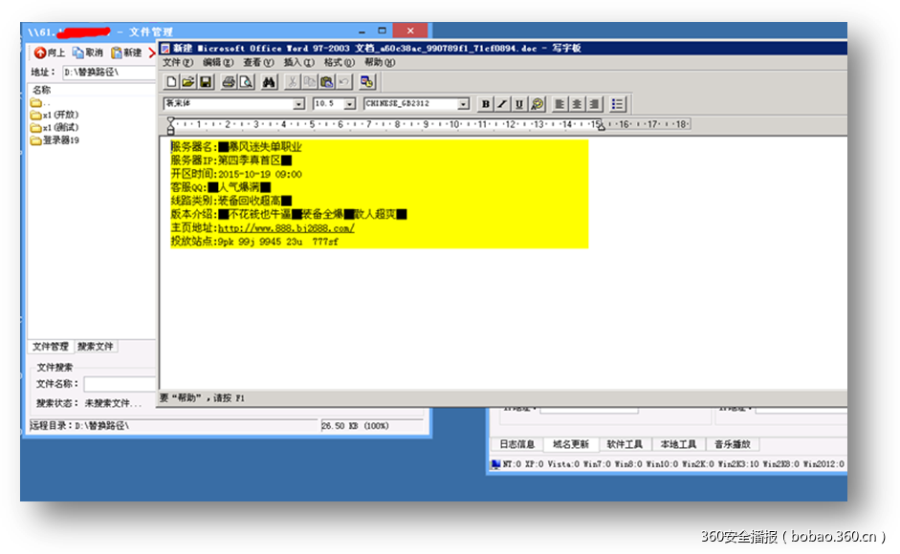Viewport: 900px width, 554px height.
Task: Click the 向上 (Up) icon in file manager
Action: (x=39, y=54)
